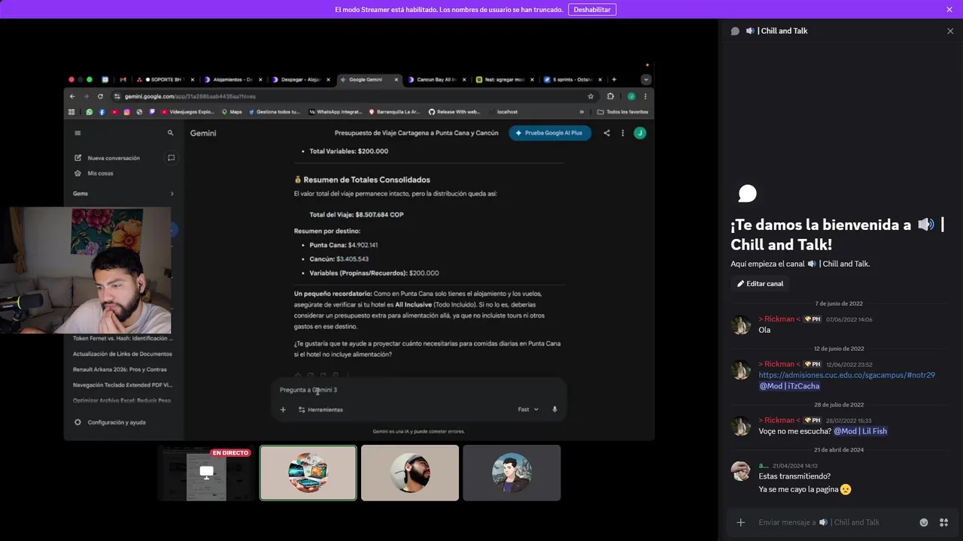Open the WhatsApp bookmark icon
963x541 pixels.
90,112
